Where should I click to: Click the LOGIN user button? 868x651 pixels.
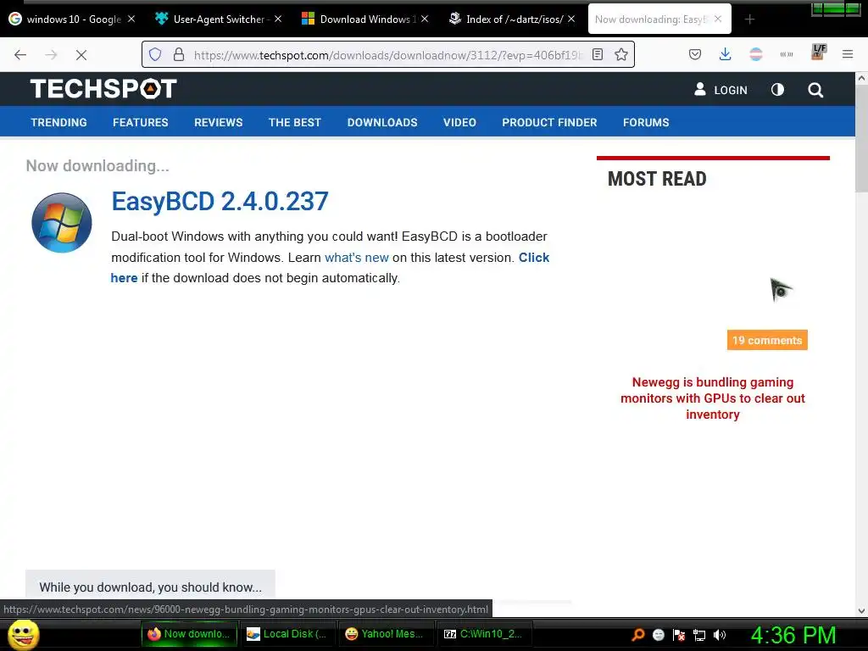click(x=721, y=90)
